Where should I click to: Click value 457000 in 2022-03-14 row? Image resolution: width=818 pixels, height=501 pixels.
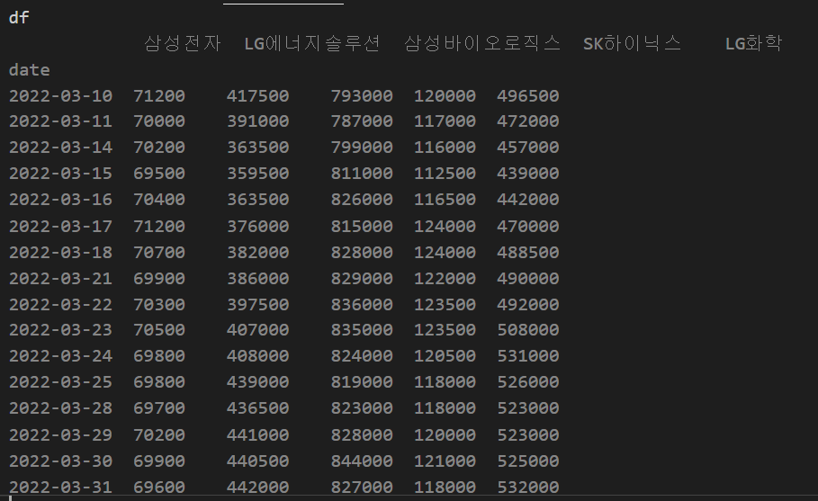coord(528,148)
